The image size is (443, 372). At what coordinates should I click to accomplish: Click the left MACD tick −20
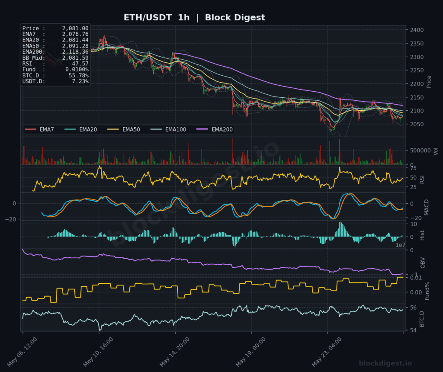pyautogui.click(x=10, y=219)
